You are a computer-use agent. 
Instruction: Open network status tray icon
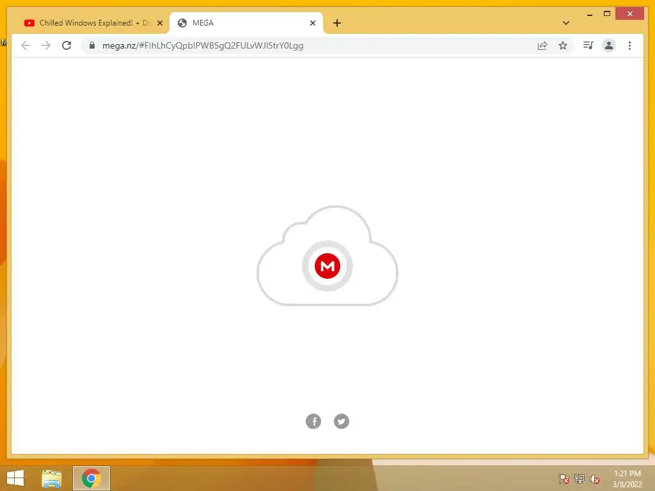point(580,478)
